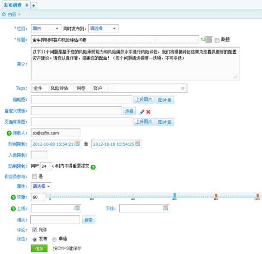
Task: Click the 权重 value field showing 60
Action: click(x=38, y=197)
